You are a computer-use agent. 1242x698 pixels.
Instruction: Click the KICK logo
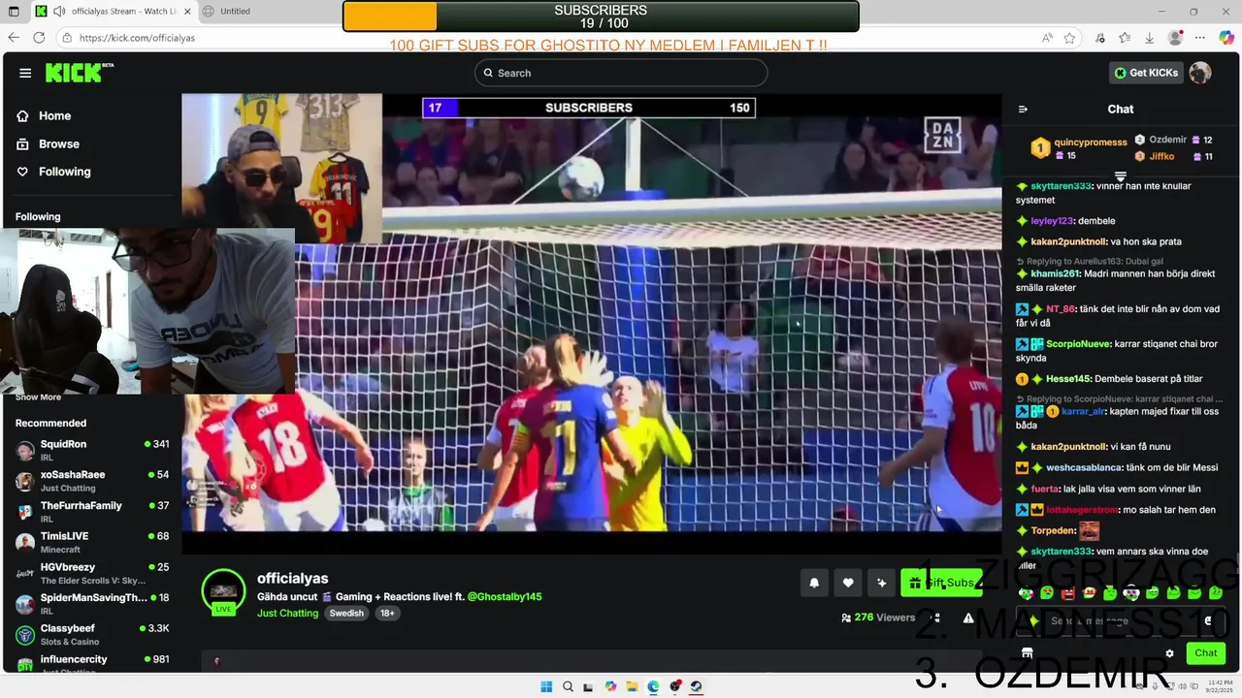(79, 73)
